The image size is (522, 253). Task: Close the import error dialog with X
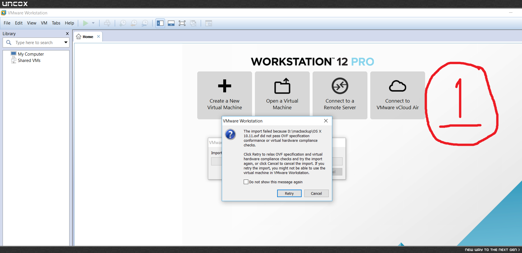(326, 121)
